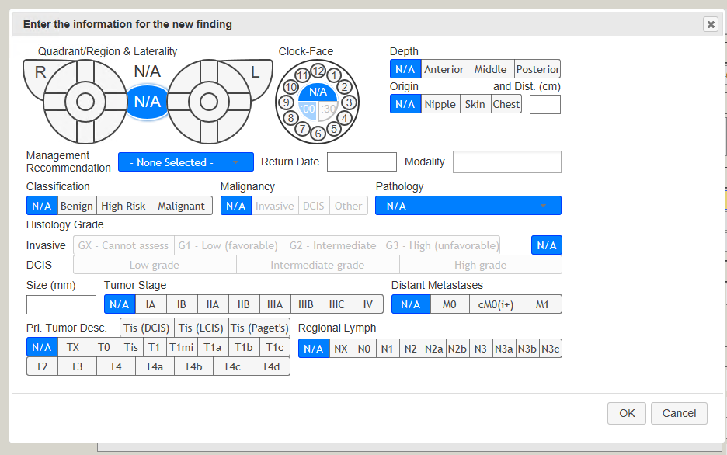Image resolution: width=727 pixels, height=455 pixels.
Task: Set Depth to Anterior
Action: click(x=444, y=68)
